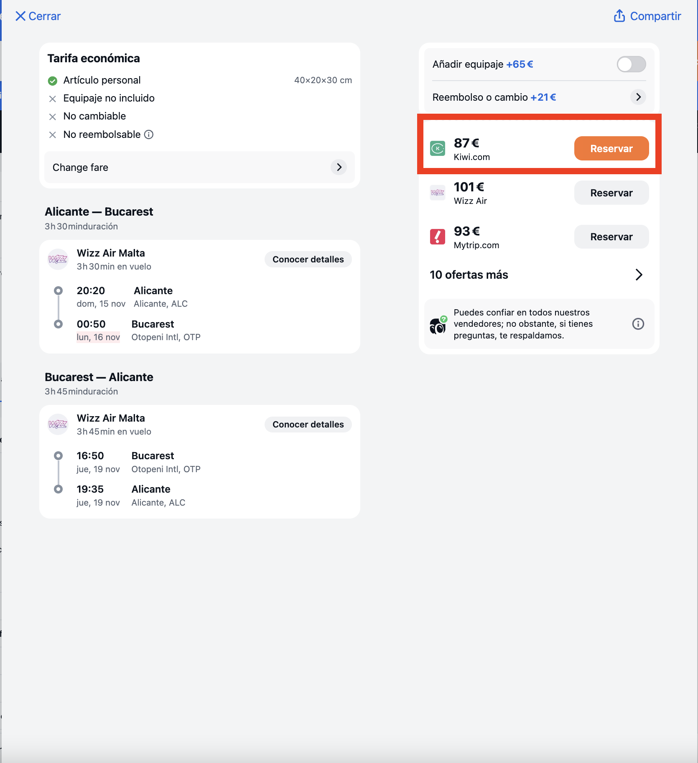Reserve the 93€ Mytrip.com offer
The height and width of the screenshot is (763, 698).
click(611, 237)
